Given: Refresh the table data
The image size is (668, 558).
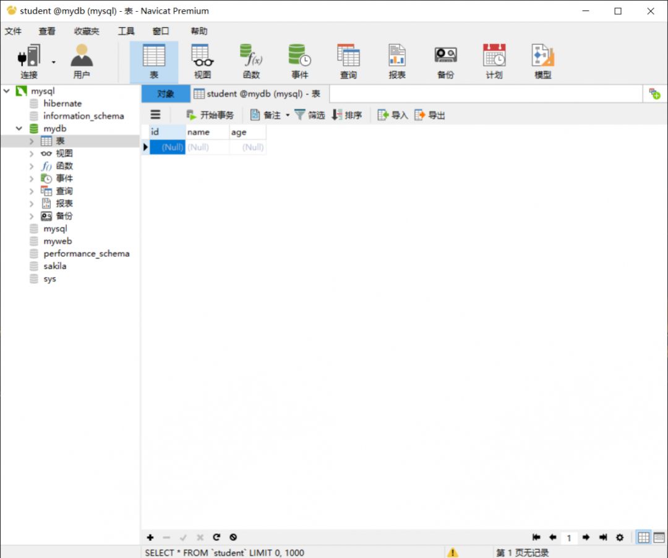Looking at the screenshot, I should click(x=216, y=537).
